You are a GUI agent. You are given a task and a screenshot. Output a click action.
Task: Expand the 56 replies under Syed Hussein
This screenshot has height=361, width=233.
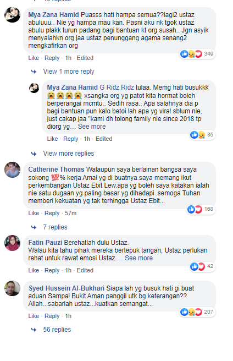[57, 330]
